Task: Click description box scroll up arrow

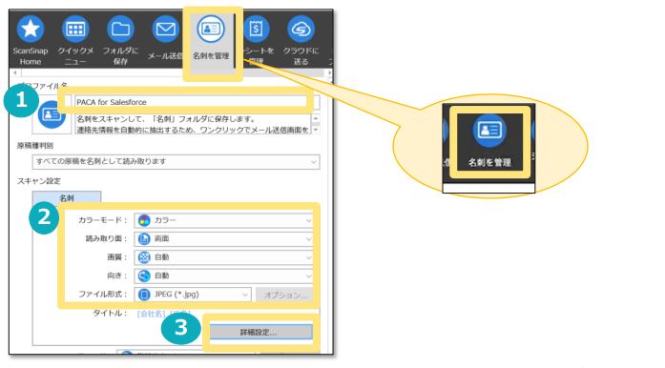Action: pyautogui.click(x=316, y=118)
